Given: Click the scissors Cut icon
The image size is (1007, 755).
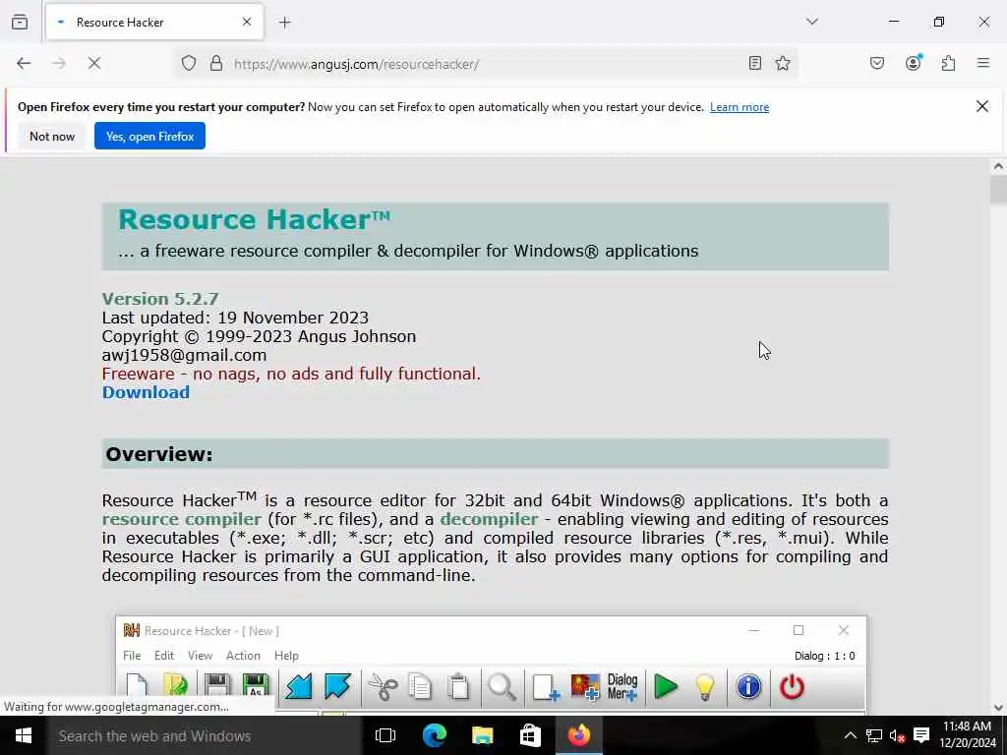Looking at the screenshot, I should click(383, 687).
